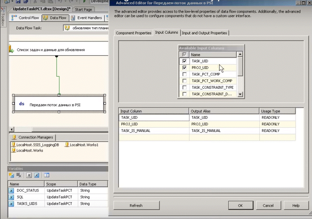Viewport: 312px width, 219px height.
Task: Select the SQL variable name
Action: (x=20, y=197)
